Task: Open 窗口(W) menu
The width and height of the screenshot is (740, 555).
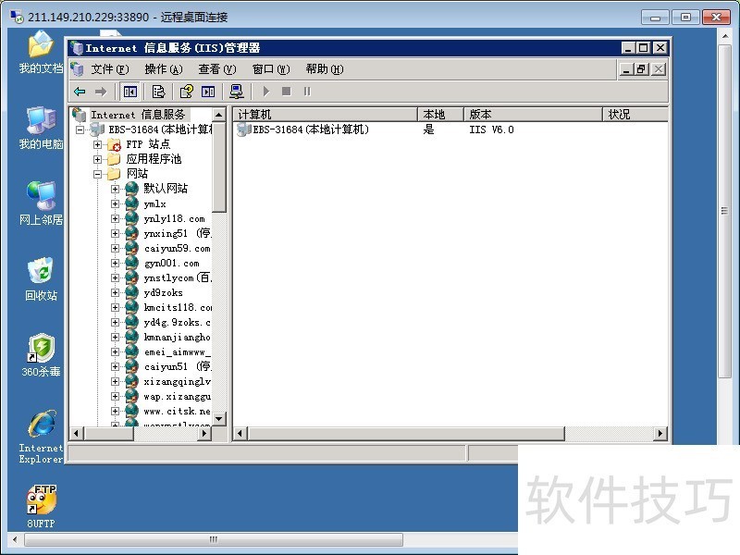Action: coord(271,69)
